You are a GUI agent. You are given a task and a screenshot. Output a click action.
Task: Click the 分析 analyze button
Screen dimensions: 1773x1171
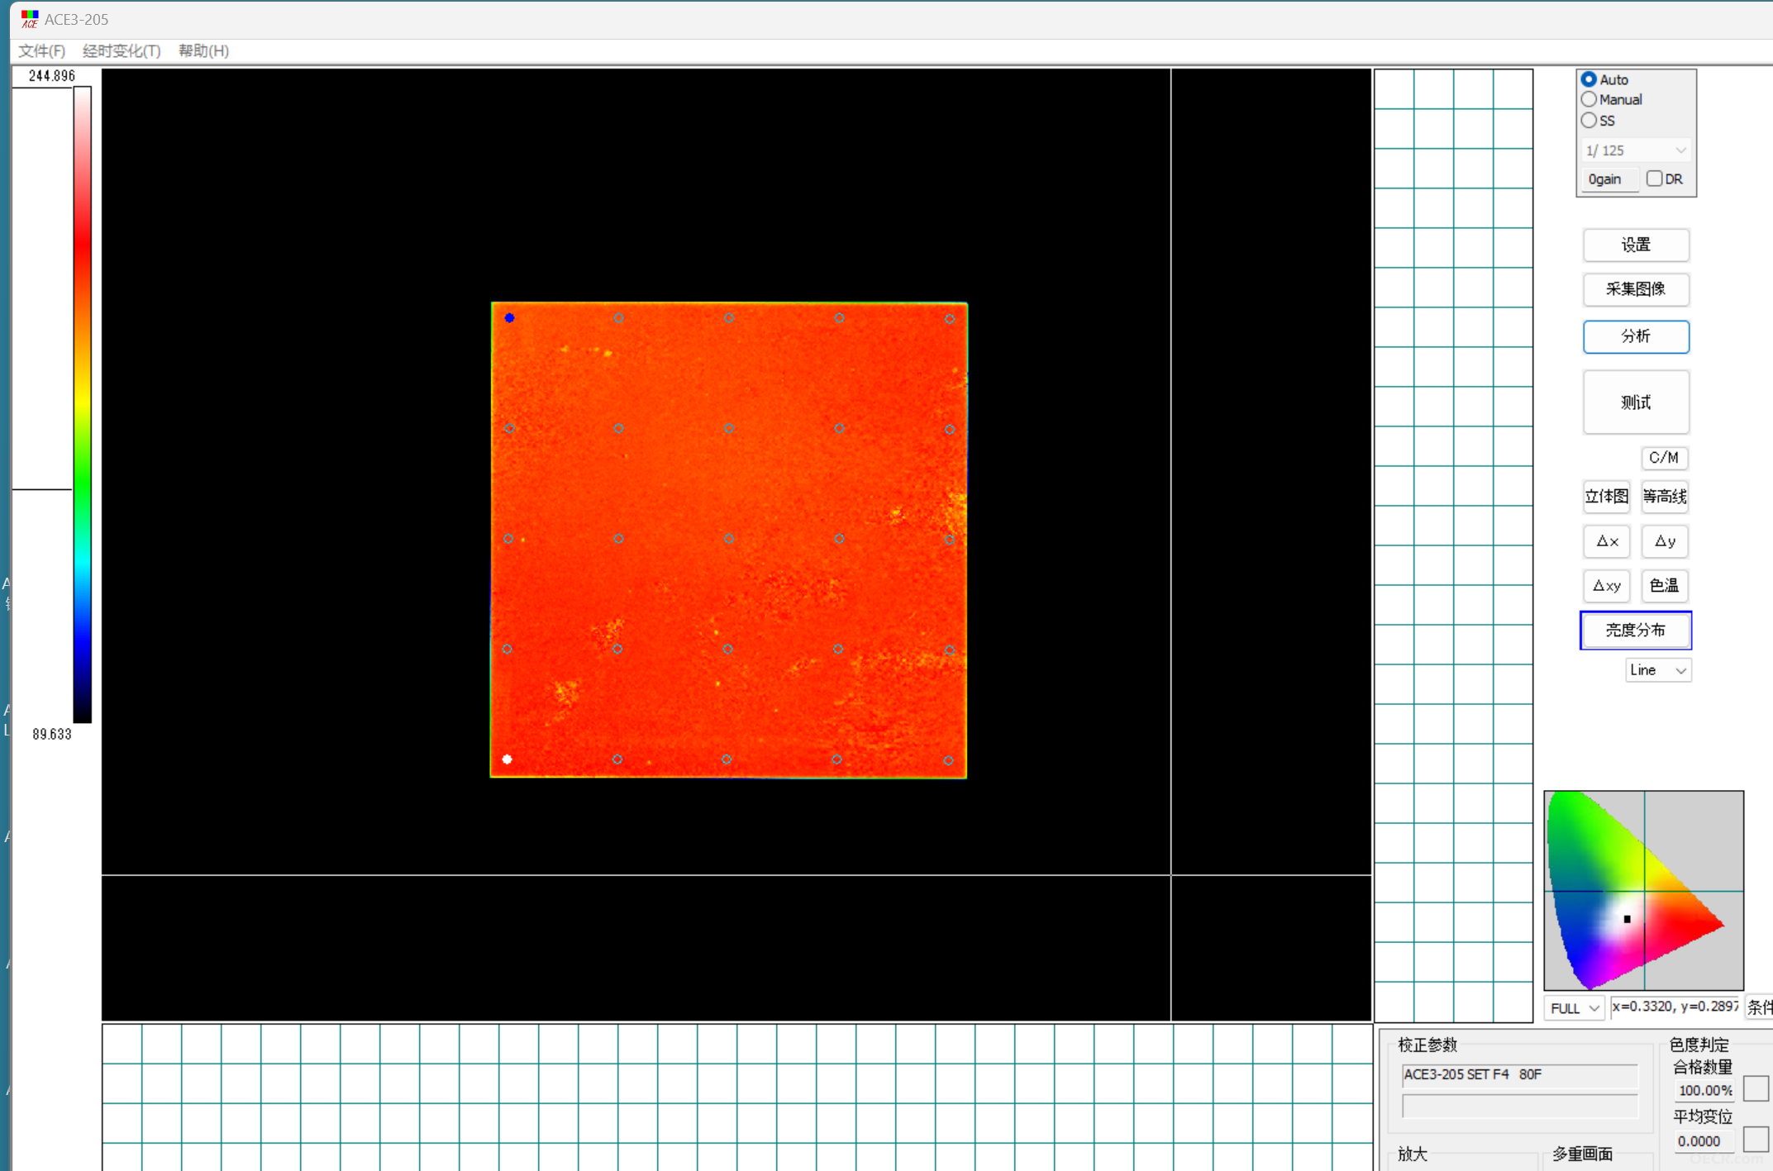[x=1636, y=336]
